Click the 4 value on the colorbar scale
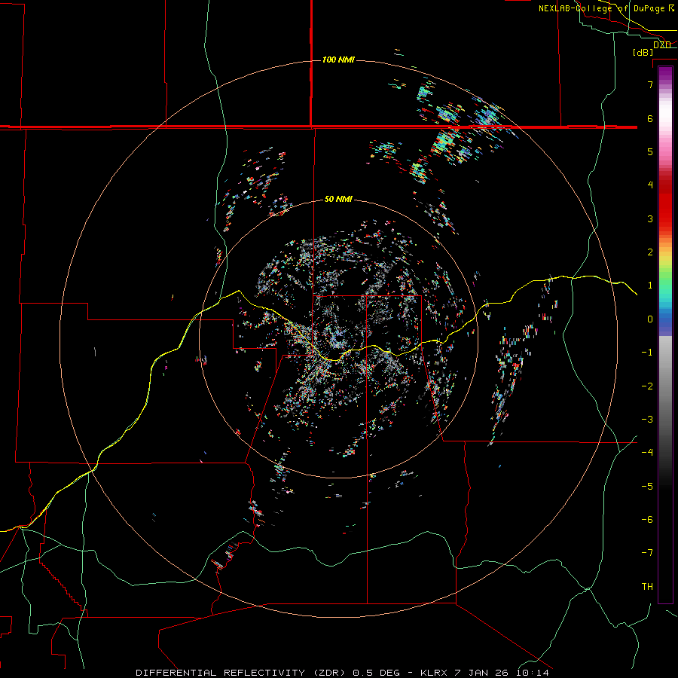The height and width of the screenshot is (678, 678). point(650,185)
